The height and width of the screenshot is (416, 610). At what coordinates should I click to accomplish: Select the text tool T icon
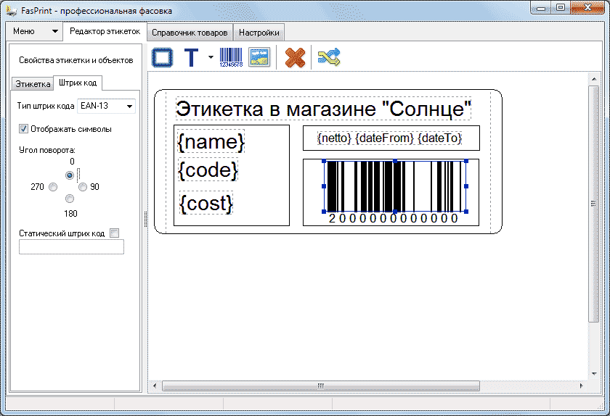(191, 57)
